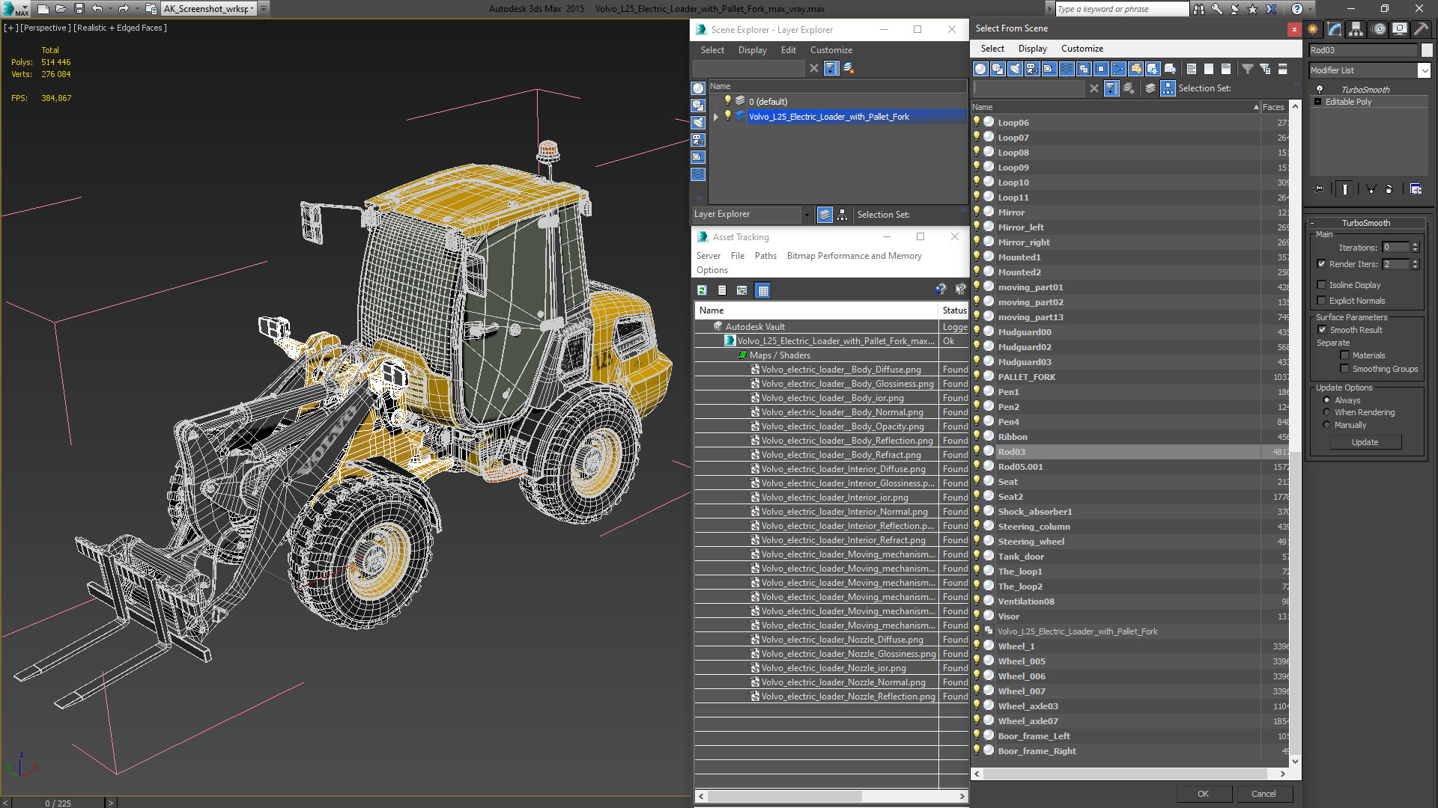
Task: Click search field in Select From Scene
Action: pos(1028,88)
